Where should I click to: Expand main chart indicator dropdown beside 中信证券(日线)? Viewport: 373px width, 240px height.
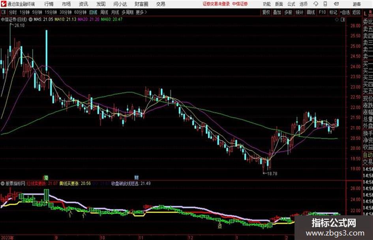[x=30, y=19]
